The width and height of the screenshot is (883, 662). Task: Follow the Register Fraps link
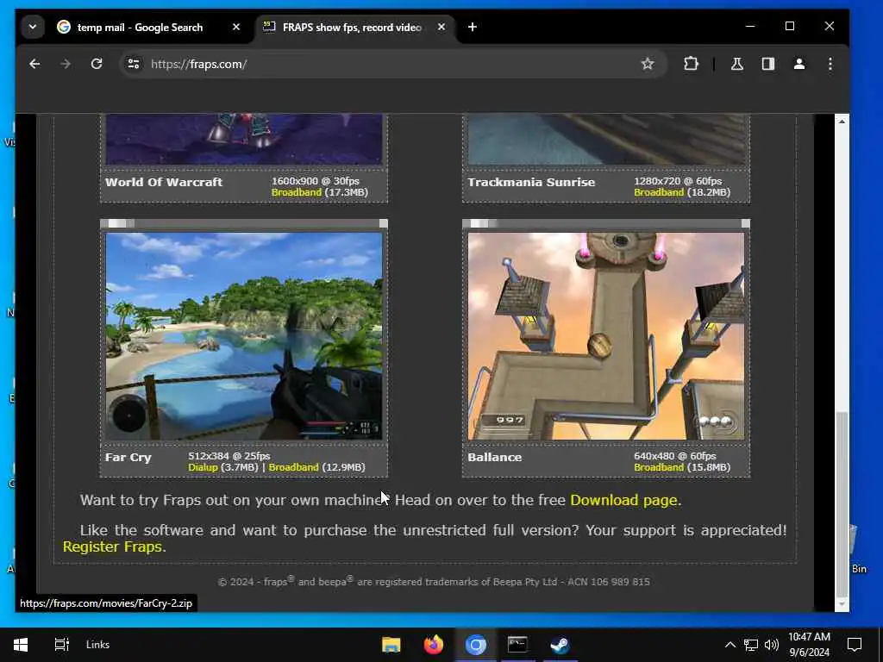(112, 546)
